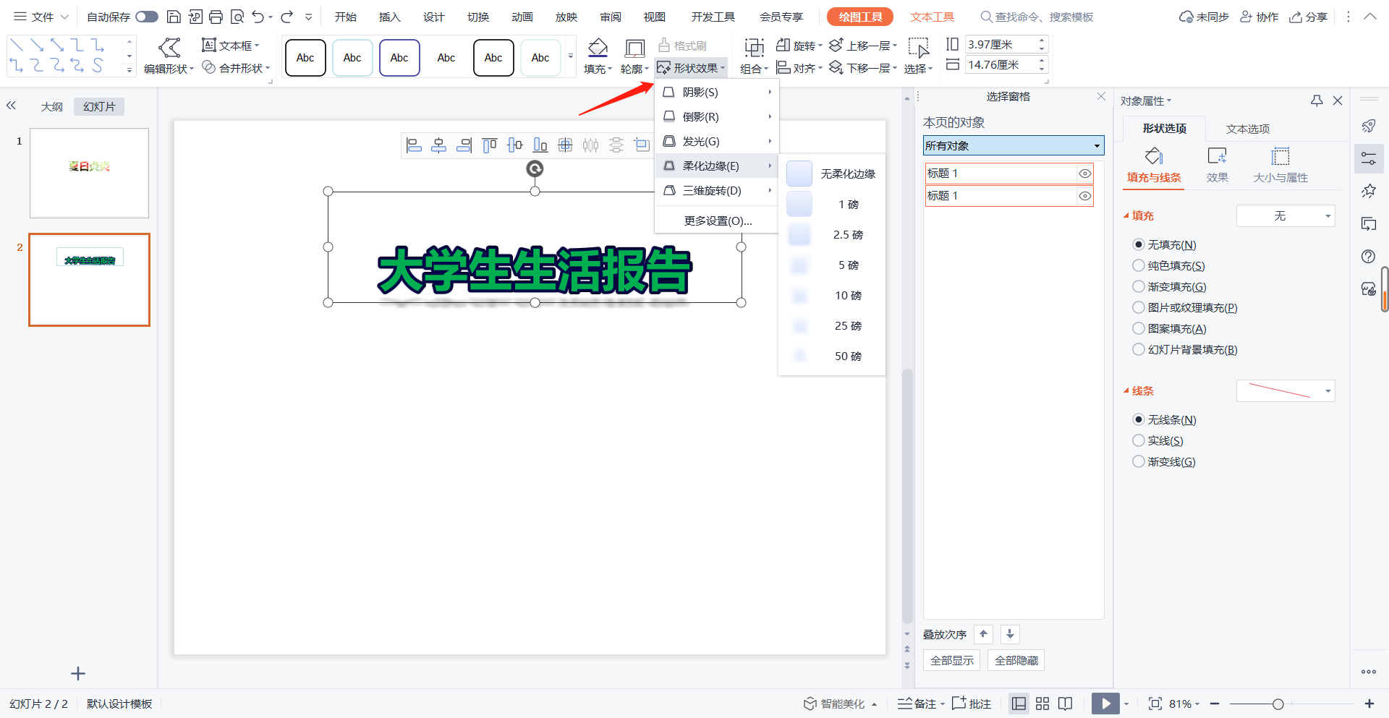Align left icon in floating toolbar
This screenshot has height=718, width=1389.
tap(414, 145)
